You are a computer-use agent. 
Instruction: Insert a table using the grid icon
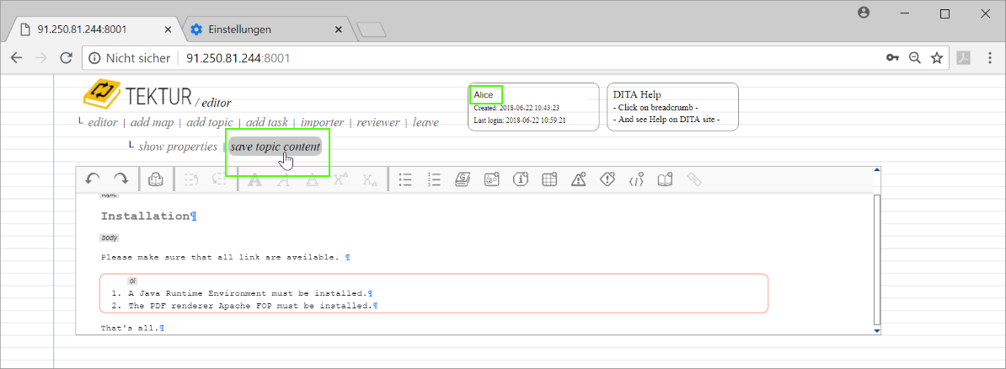(x=549, y=179)
